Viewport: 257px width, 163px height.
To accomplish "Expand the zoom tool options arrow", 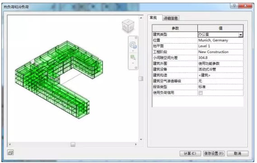I will [x=133, y=63].
